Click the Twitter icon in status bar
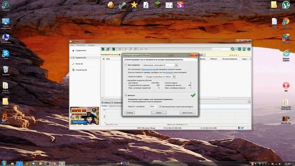This screenshot has height=166, width=295. [242, 128]
